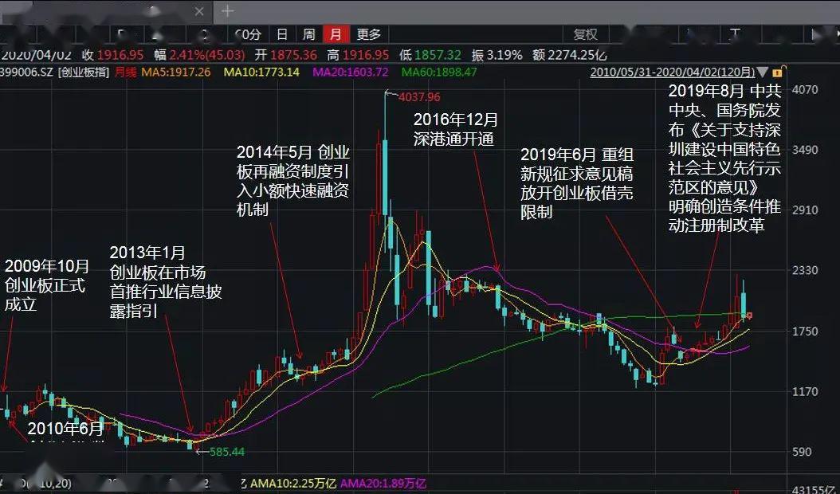Switch to the 日 daily period
Viewport: 840px width, 494px height.
click(x=282, y=35)
